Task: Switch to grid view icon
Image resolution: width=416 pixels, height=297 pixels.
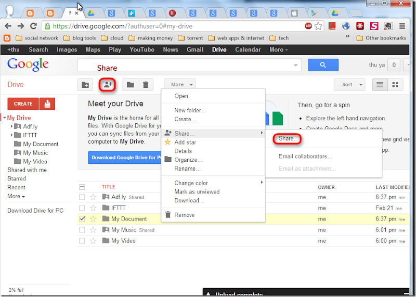Action: 395,85
